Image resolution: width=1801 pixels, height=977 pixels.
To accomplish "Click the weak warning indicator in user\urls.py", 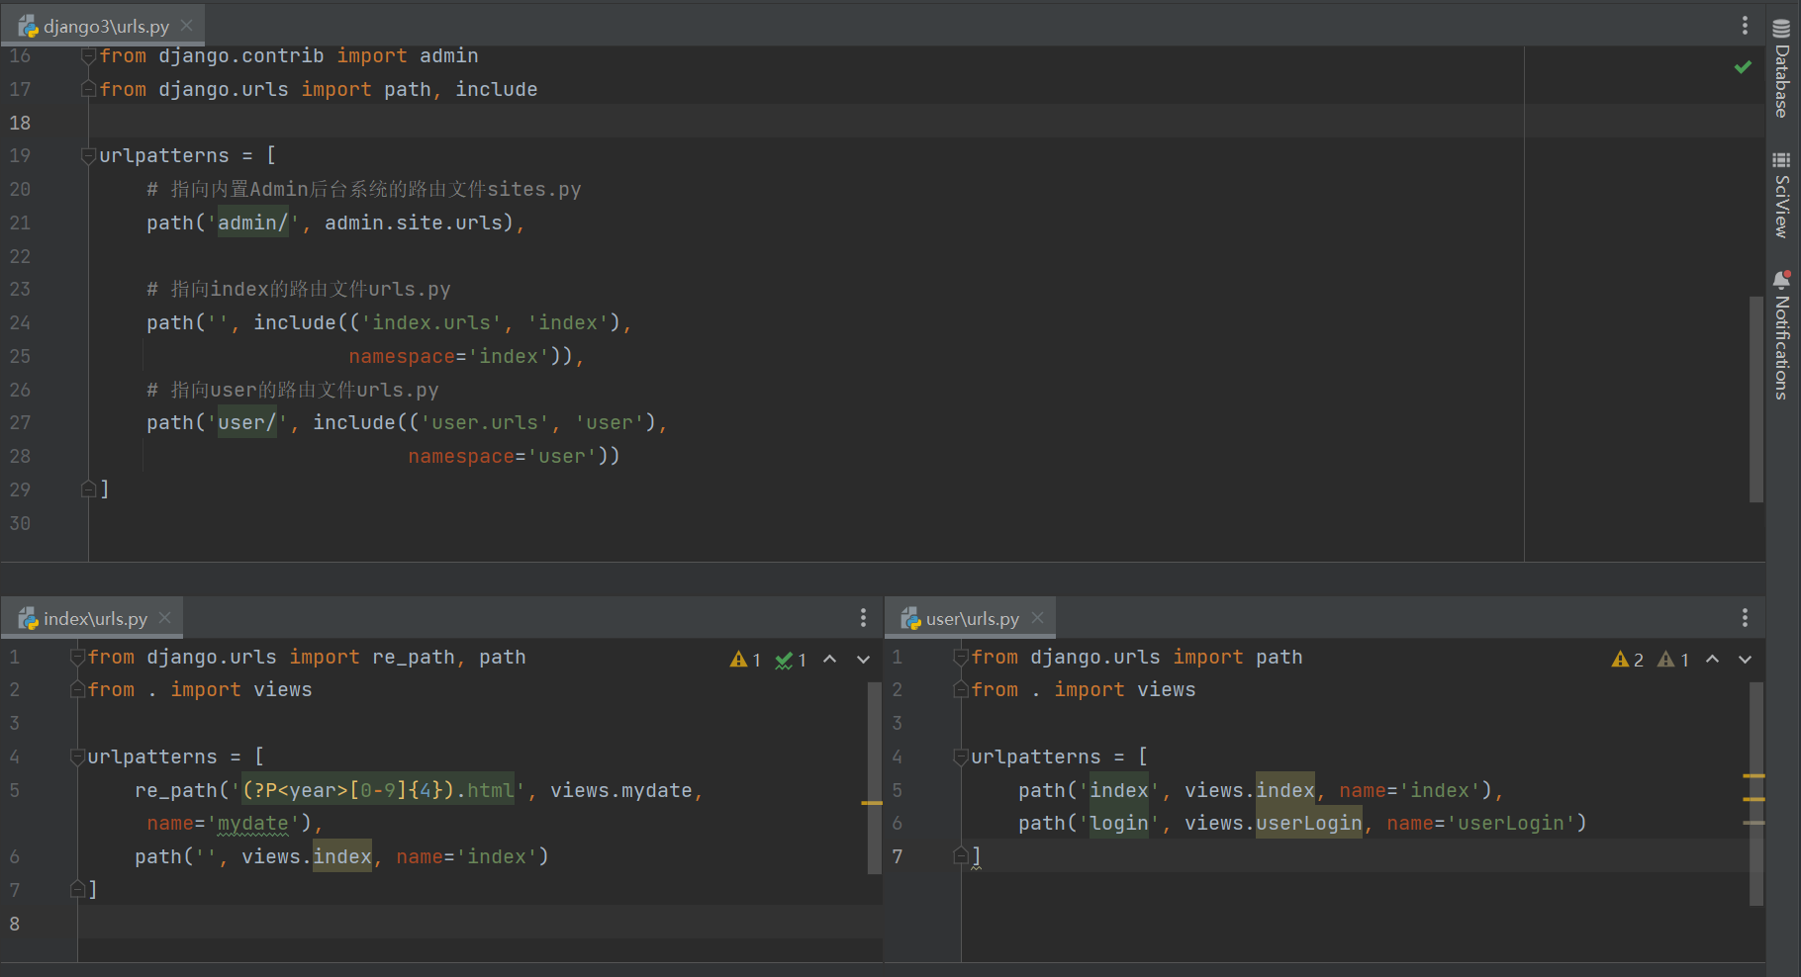I will click(1673, 660).
